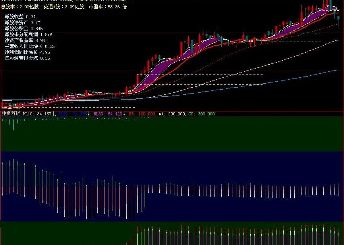
Task: Click the 每股净资产:3.77 line
Action: (22, 23)
